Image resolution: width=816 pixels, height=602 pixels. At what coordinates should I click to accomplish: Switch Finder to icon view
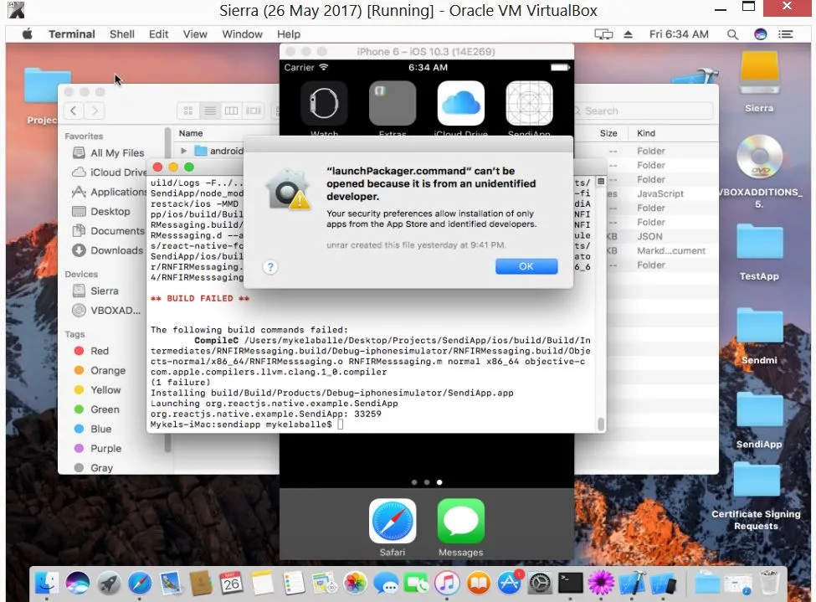187,111
